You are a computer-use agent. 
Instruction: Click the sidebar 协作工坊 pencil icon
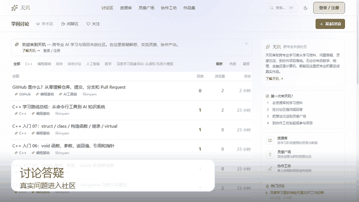[x=270, y=169]
